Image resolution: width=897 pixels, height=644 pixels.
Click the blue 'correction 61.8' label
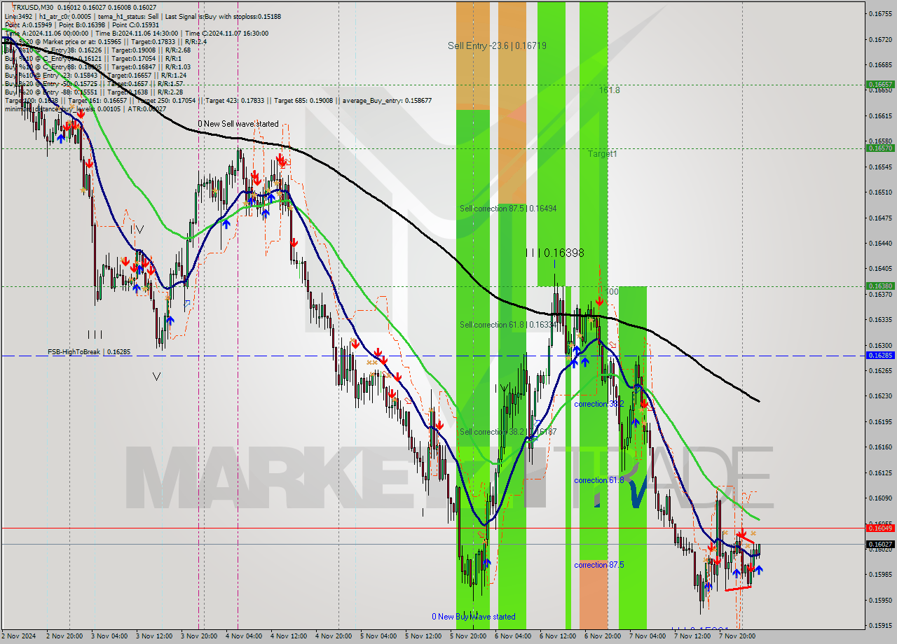598,480
